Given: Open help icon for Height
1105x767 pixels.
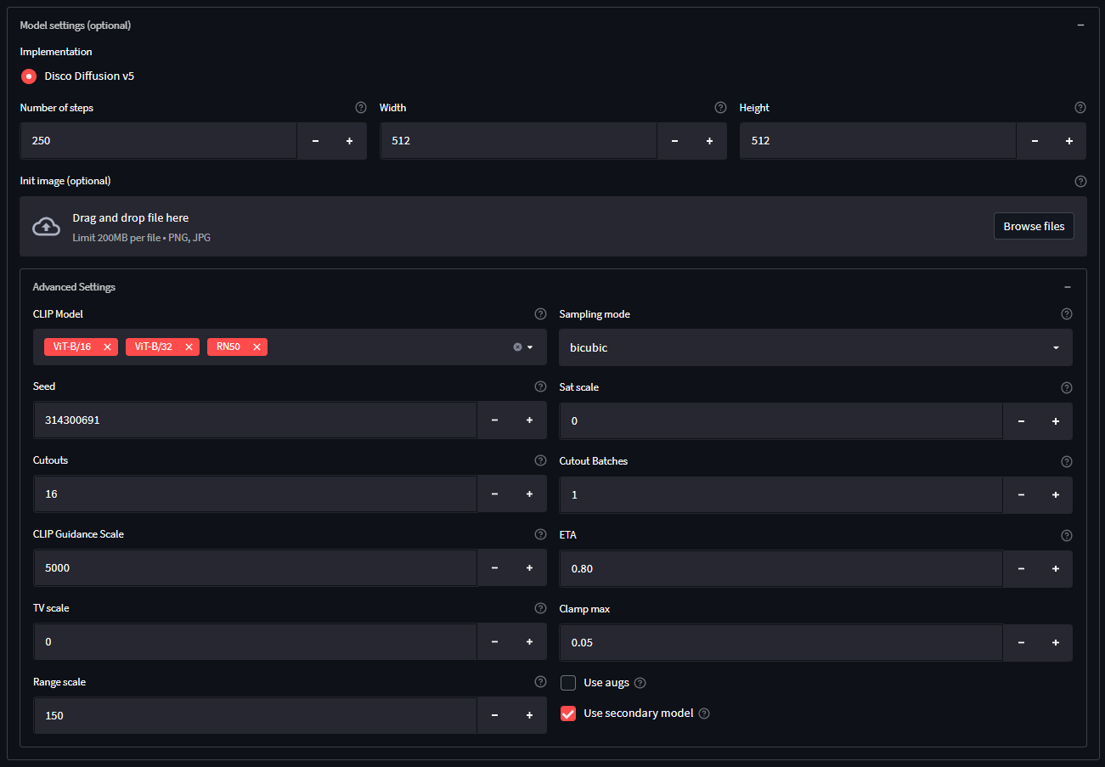Looking at the screenshot, I should (1080, 108).
